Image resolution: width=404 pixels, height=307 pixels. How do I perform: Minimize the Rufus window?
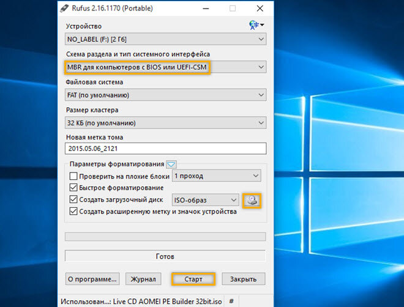pyautogui.click(x=206, y=9)
